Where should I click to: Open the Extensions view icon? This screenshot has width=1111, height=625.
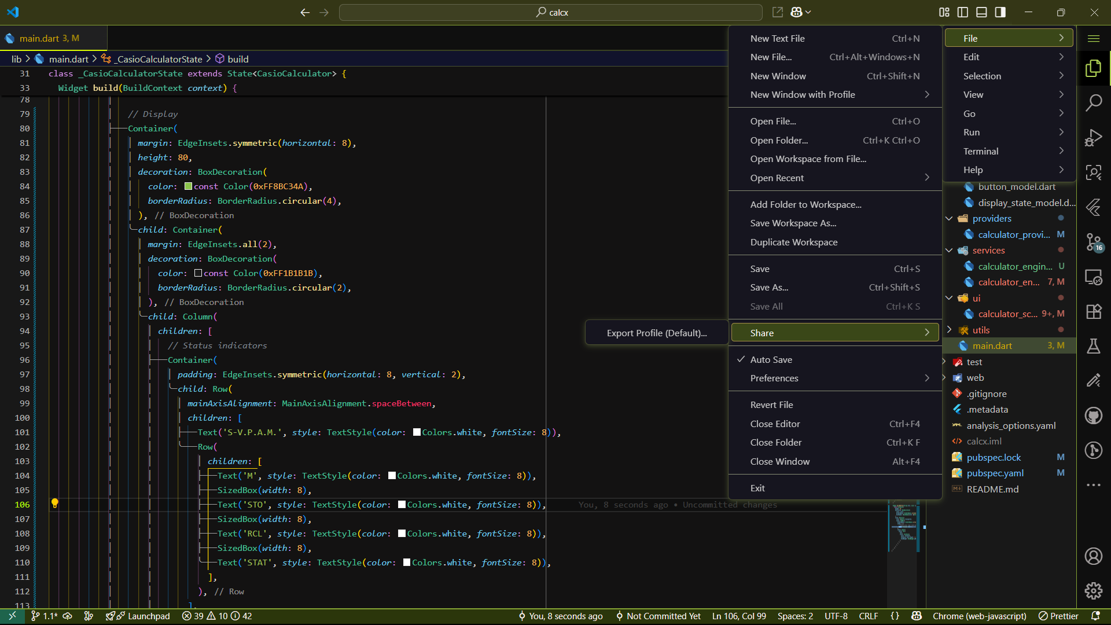point(1093,311)
